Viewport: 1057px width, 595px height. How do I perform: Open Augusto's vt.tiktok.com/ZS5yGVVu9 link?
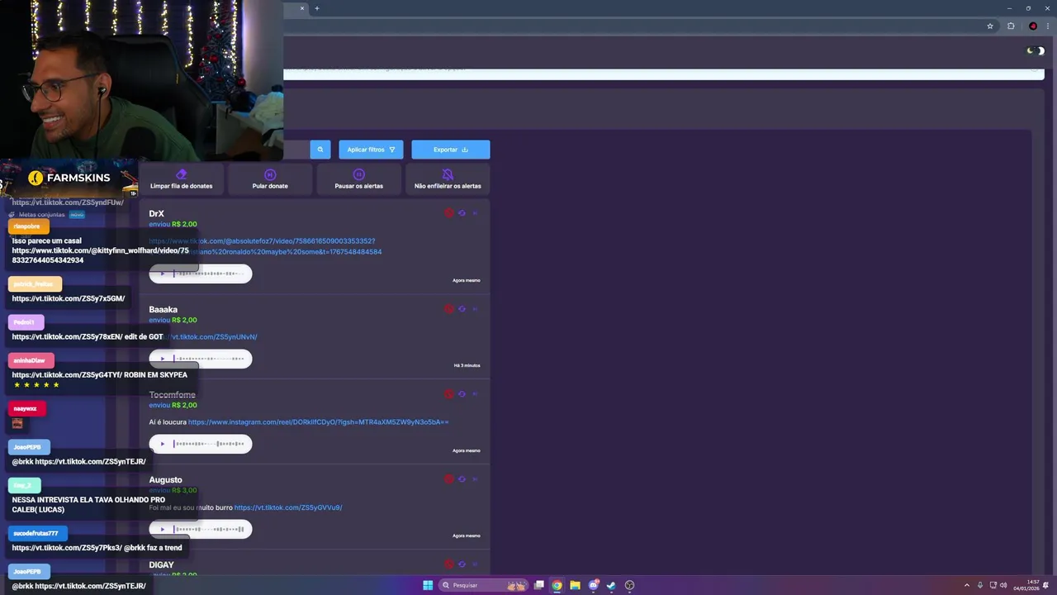click(288, 507)
